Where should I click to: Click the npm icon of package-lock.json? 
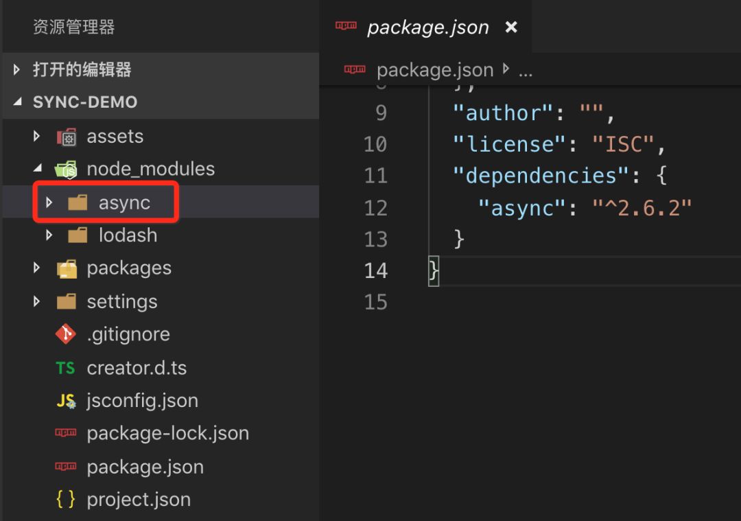[66, 432]
